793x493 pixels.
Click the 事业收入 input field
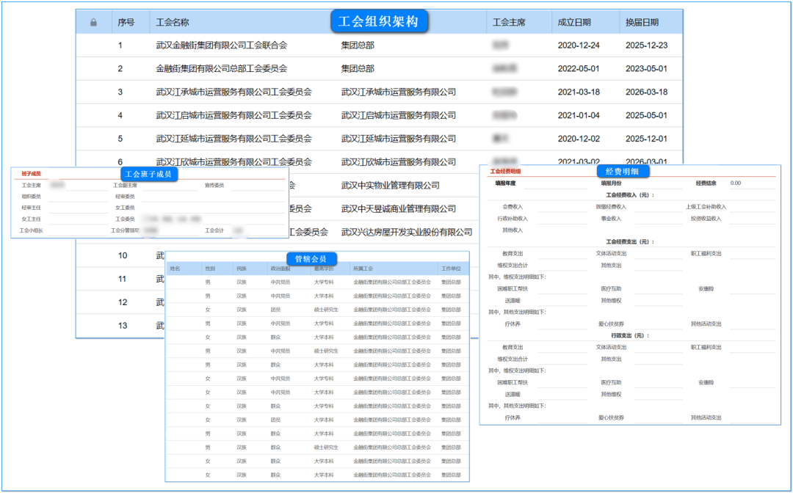tap(659, 219)
